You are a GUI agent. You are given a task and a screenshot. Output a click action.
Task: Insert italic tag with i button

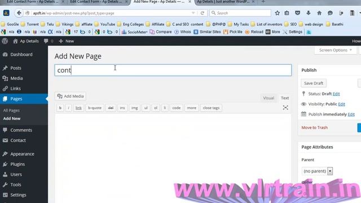pyautogui.click(x=68, y=108)
